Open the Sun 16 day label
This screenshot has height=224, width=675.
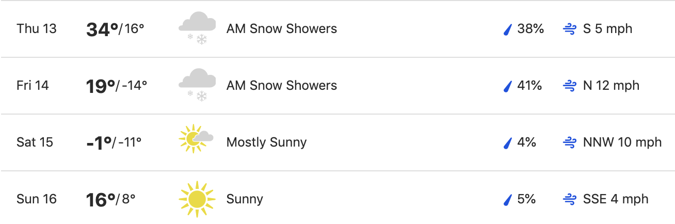(x=36, y=199)
